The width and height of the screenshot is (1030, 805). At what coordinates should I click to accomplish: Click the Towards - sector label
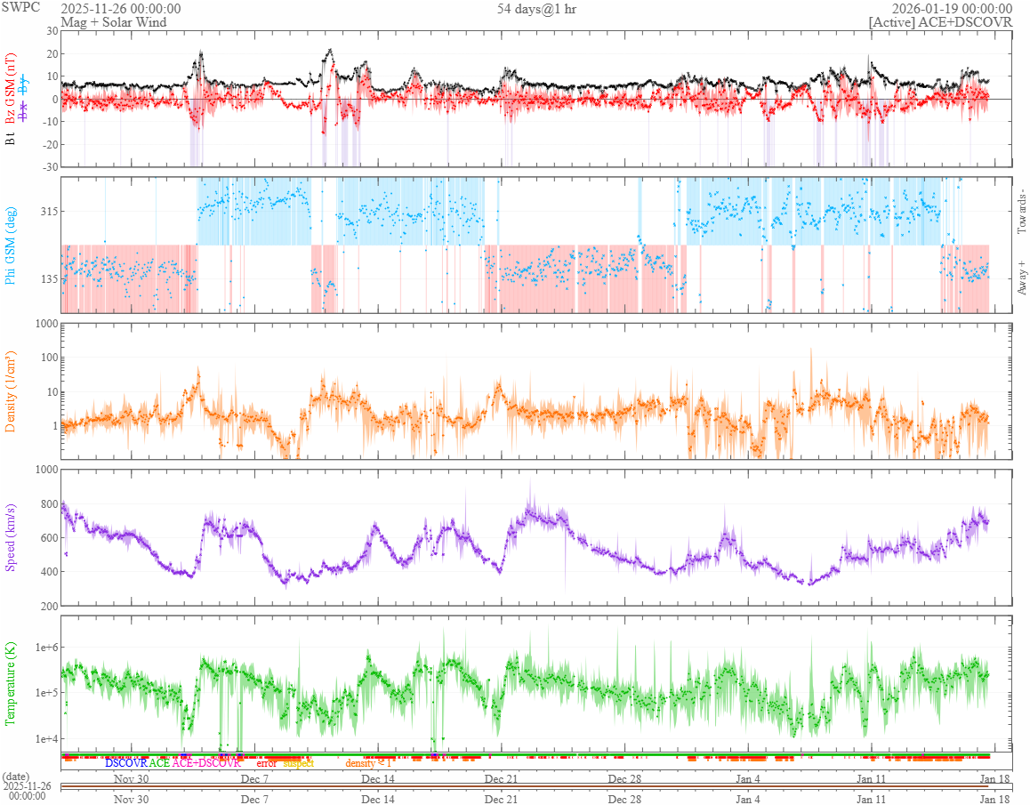click(1021, 213)
